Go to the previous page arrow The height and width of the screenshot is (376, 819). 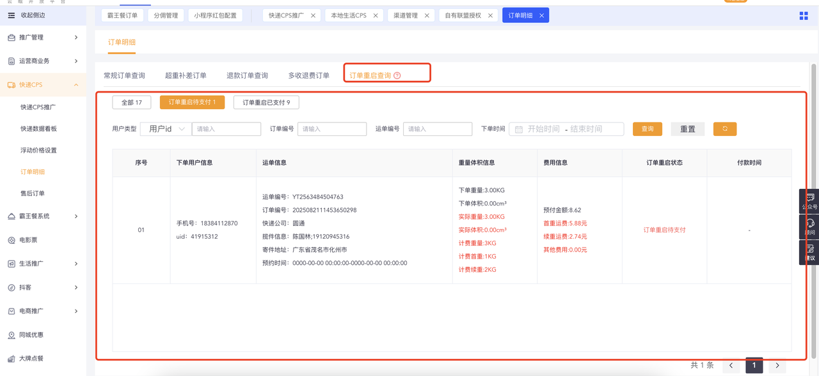tap(731, 365)
